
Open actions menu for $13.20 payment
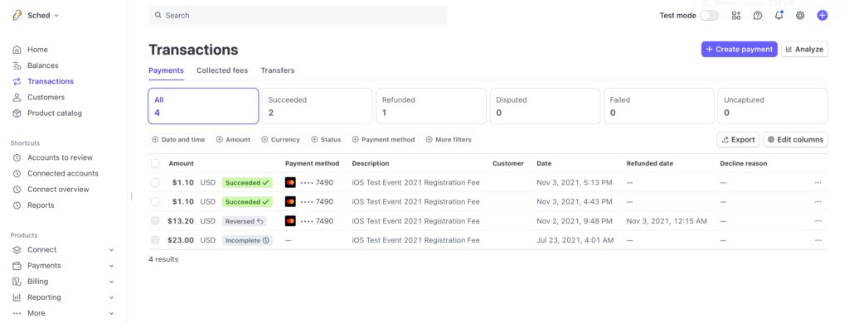point(817,221)
